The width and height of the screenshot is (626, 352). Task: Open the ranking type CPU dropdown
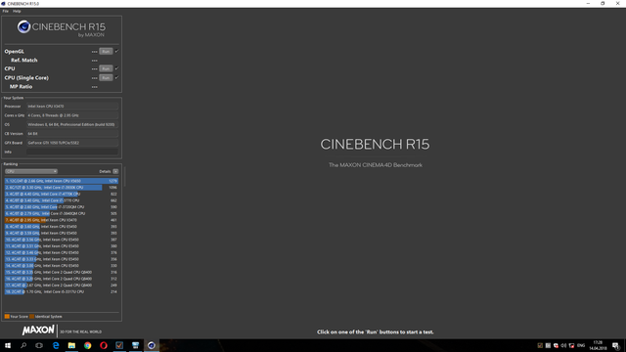(31, 171)
